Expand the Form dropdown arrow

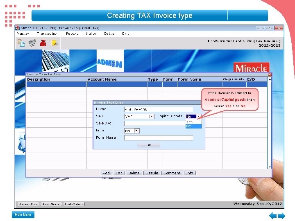click(137, 131)
